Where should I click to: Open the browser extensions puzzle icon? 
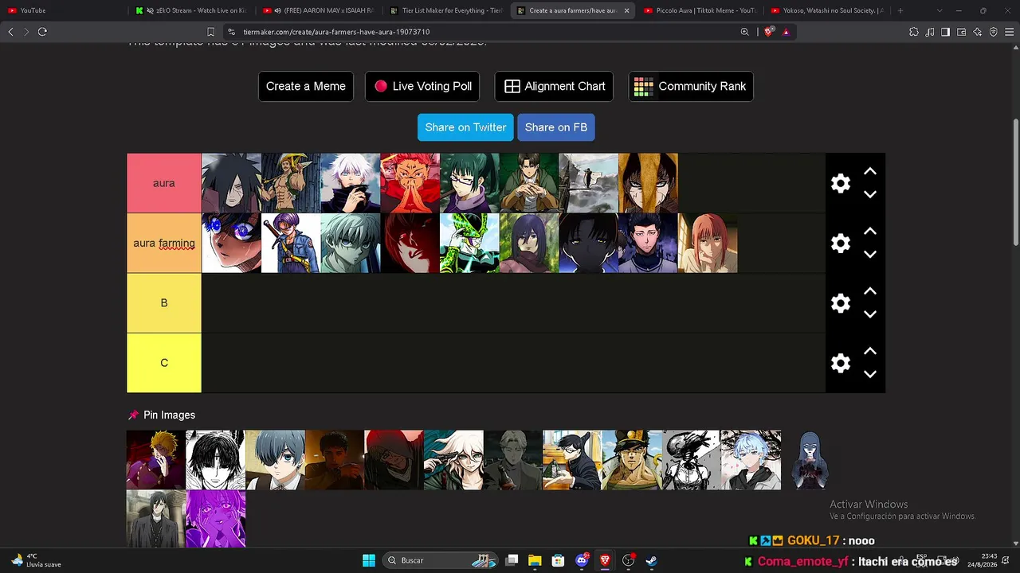pos(913,32)
